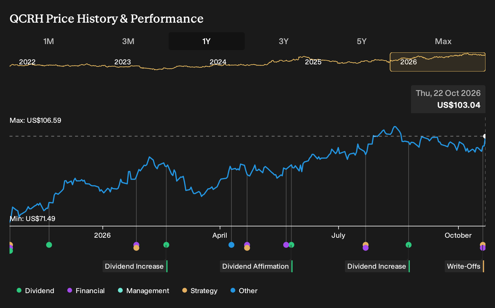Select the 1M time range tab
Screen dimensions: 495x308
[x=49, y=41]
